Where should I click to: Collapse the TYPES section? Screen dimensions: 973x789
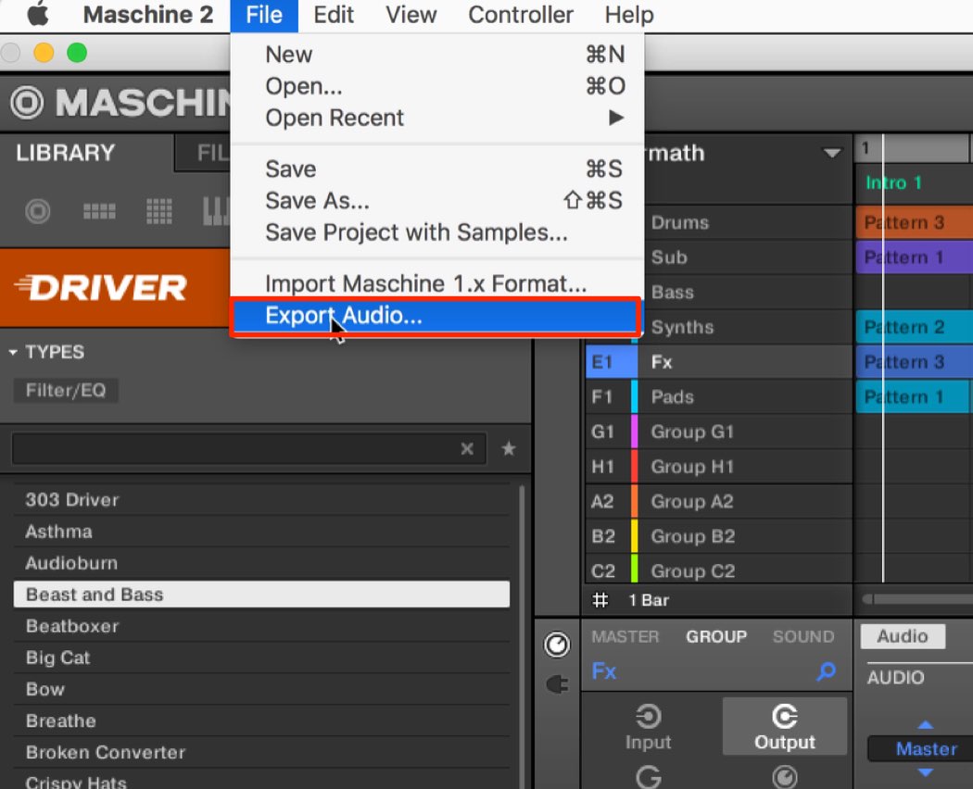pos(13,352)
